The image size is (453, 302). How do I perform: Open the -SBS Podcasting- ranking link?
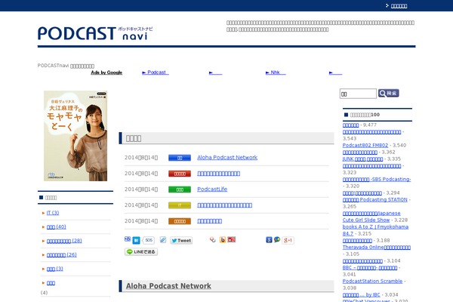[x=377, y=180]
